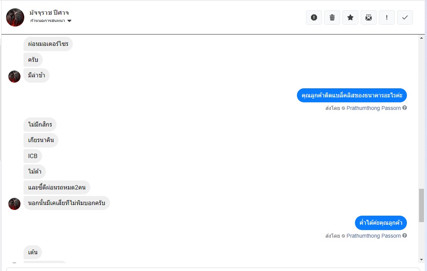Click the scrollbar down arrow

(422, 260)
